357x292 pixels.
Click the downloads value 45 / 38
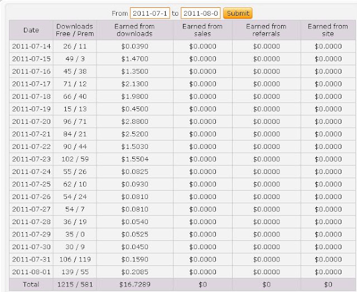coord(75,71)
